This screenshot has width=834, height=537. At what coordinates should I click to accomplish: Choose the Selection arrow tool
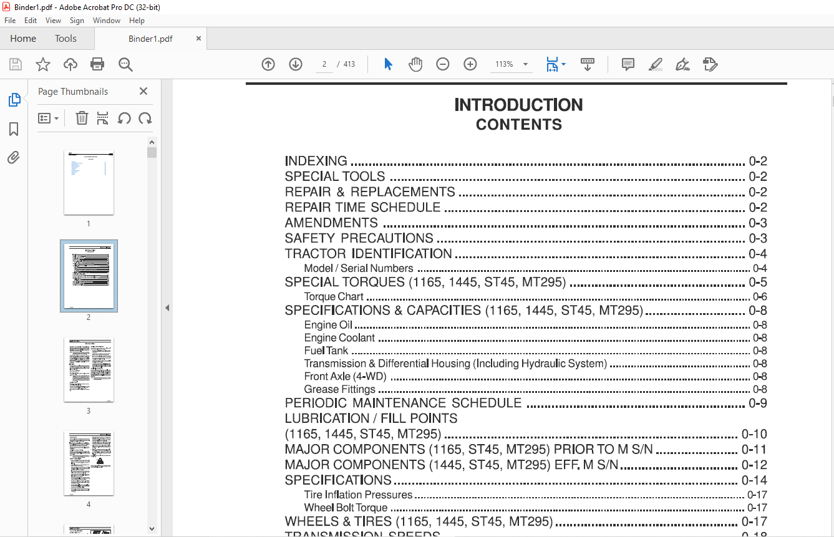tap(388, 64)
